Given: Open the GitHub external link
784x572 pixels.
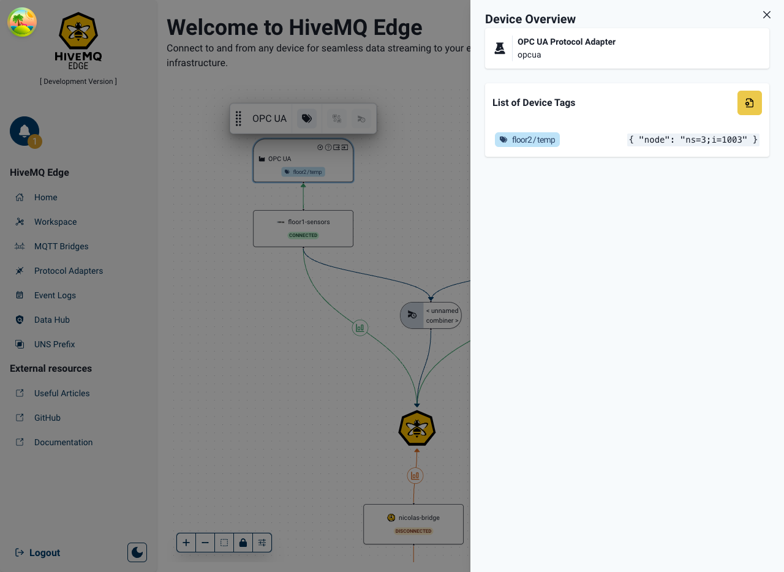Looking at the screenshot, I should point(47,418).
